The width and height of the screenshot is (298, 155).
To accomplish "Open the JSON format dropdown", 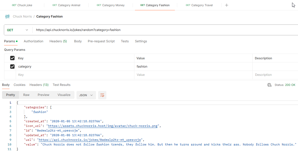I will (86, 95).
